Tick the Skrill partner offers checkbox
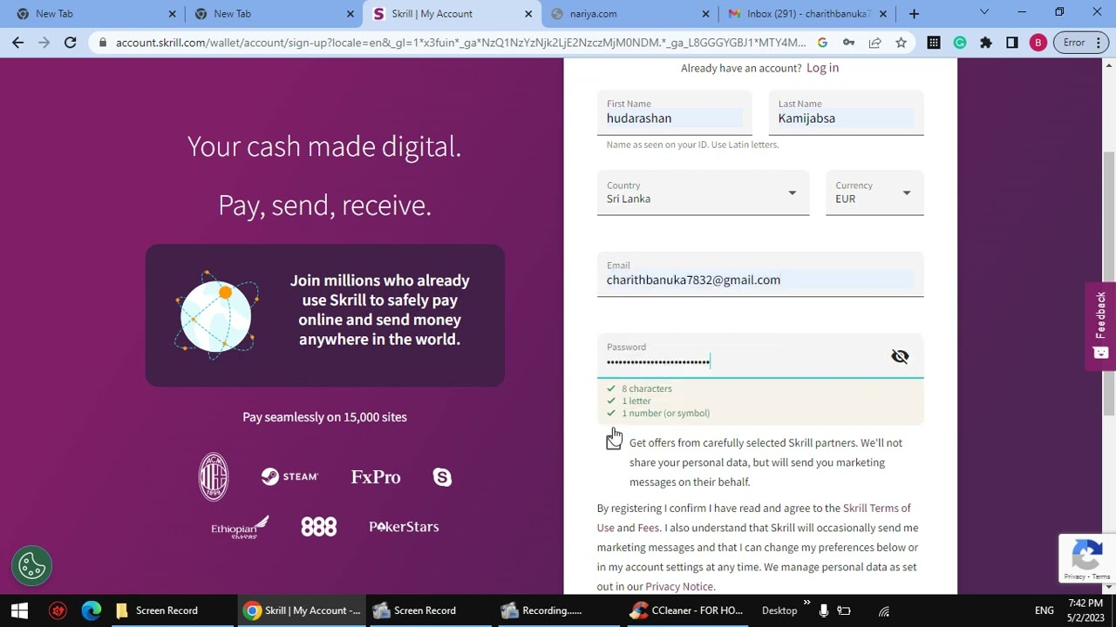This screenshot has height=627, width=1116. click(x=613, y=442)
